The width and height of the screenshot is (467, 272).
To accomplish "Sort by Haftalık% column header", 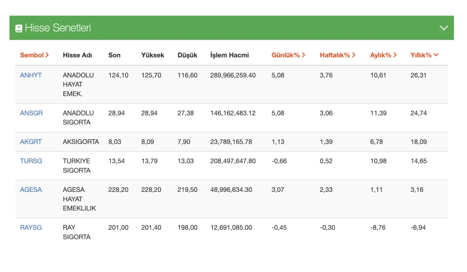I will [x=337, y=55].
